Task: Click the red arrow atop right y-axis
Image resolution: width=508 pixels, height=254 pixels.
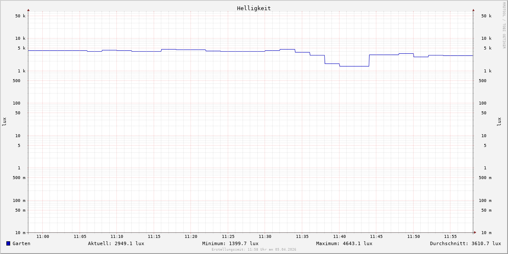Action: (473, 10)
